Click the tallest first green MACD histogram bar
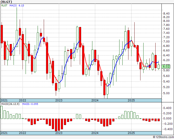 pyautogui.click(x=2, y=112)
